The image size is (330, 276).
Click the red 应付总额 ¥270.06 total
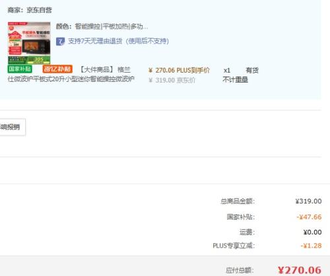tap(300, 270)
